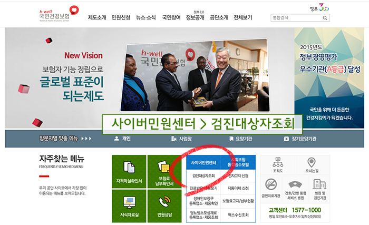Click the 팩스수신조회 link
Image resolution: width=369 pixels, height=225 pixels.
pos(238,214)
